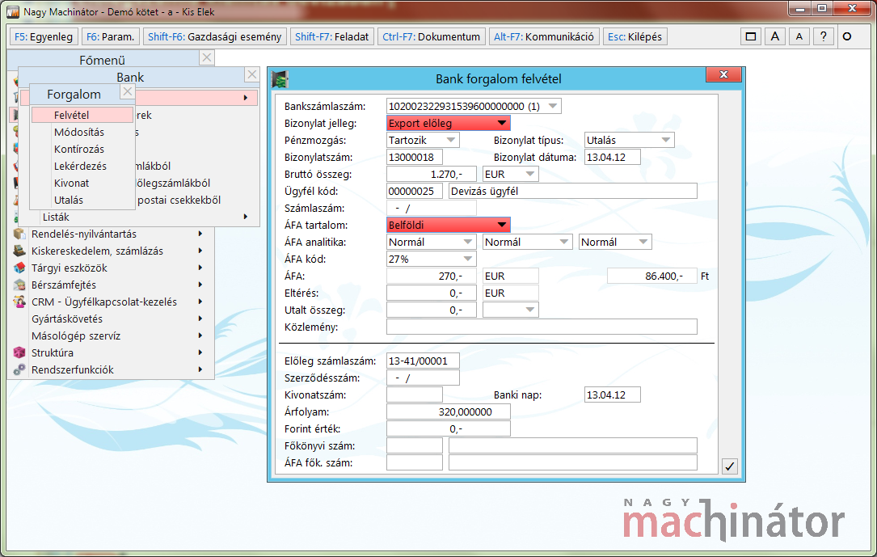The image size is (877, 557).
Task: Click Tárgyi eszközök menu icon
Action: (x=19, y=268)
